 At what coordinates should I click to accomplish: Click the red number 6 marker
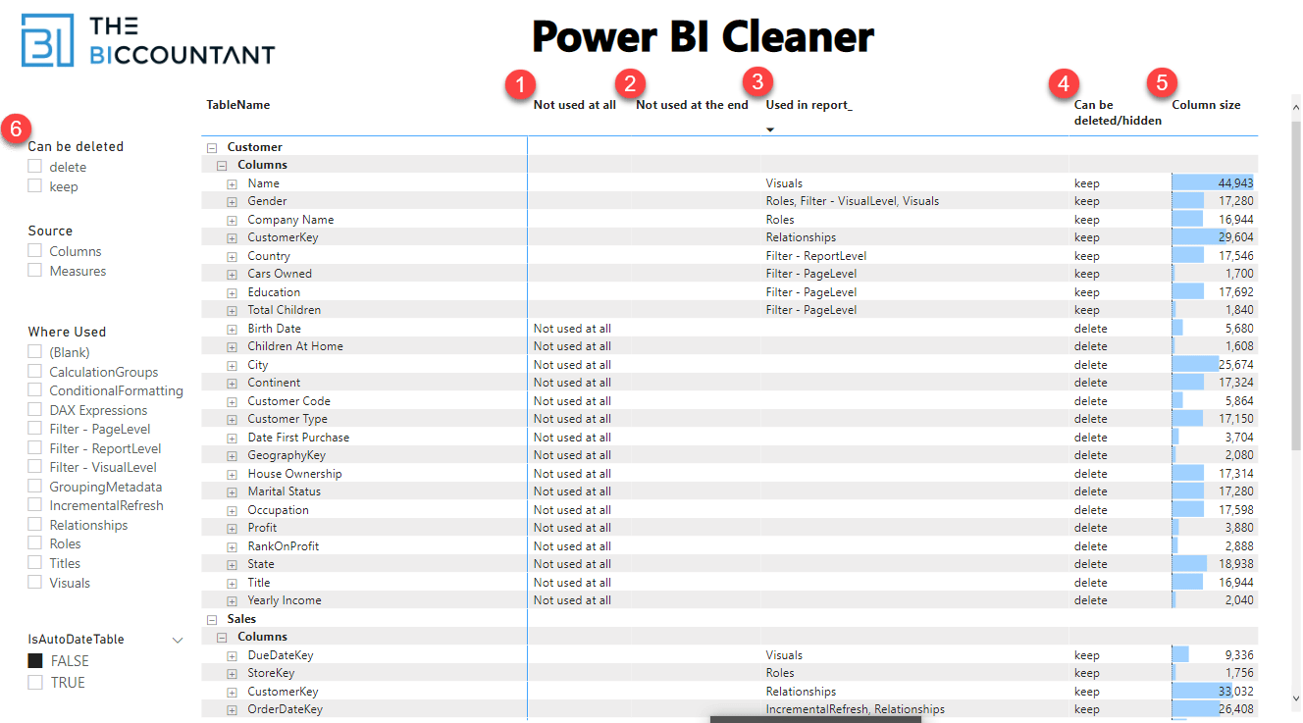point(14,127)
